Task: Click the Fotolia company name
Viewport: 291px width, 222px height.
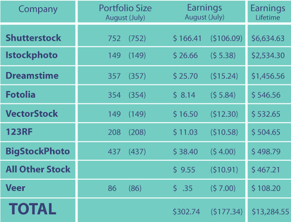Action: click(20, 94)
